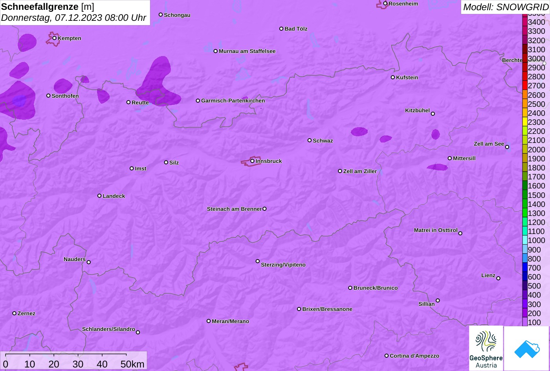Click the 'Sterzing/Vipiteno' label
Image resolution: width=550 pixels, height=371 pixels.
coord(283,265)
